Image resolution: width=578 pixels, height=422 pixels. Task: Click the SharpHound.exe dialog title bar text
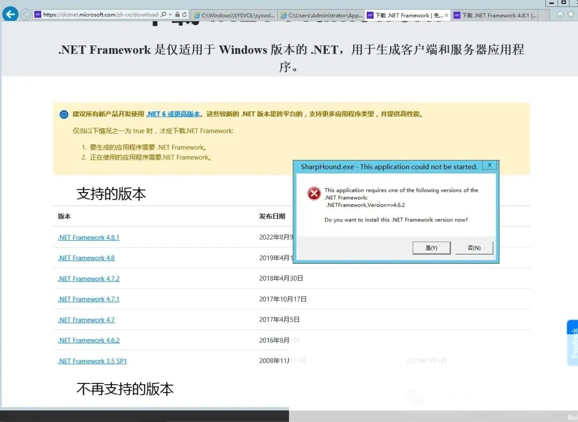point(389,167)
